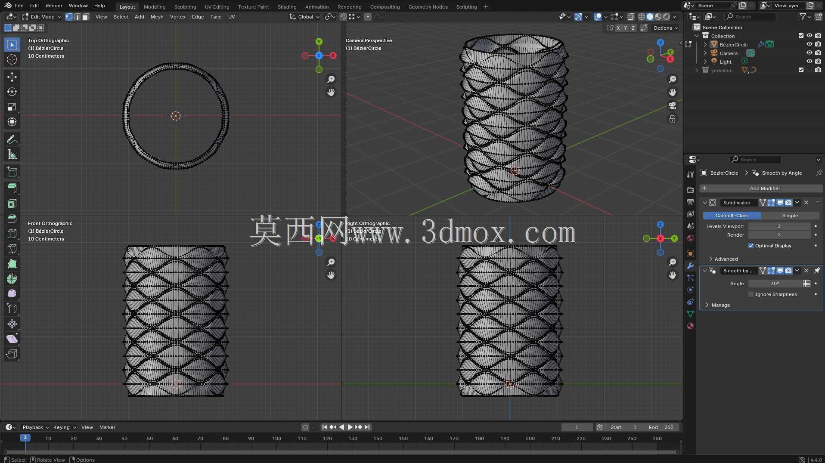Toggle camera view in the perspective viewport
The width and height of the screenshot is (825, 463).
click(672, 106)
